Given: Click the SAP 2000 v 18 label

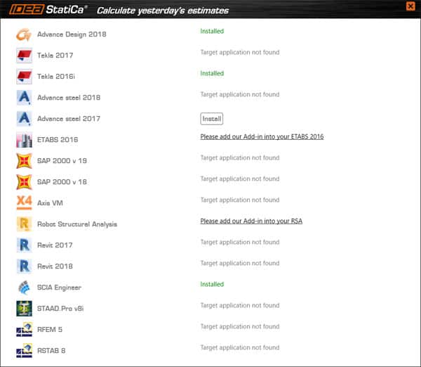Looking at the screenshot, I should coord(62,182).
